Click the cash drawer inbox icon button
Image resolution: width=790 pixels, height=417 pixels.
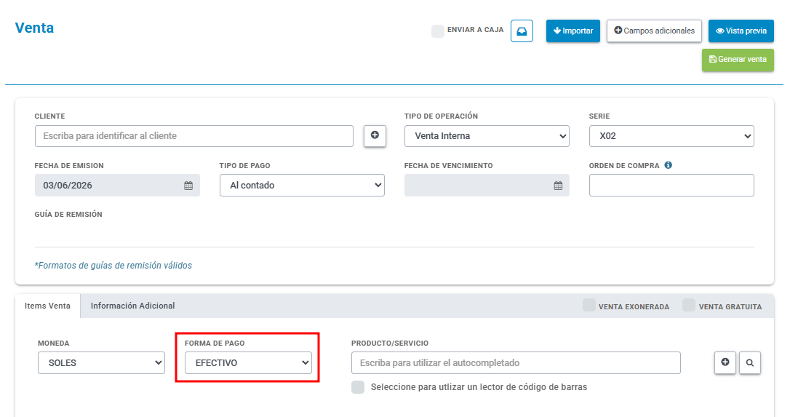(x=522, y=31)
